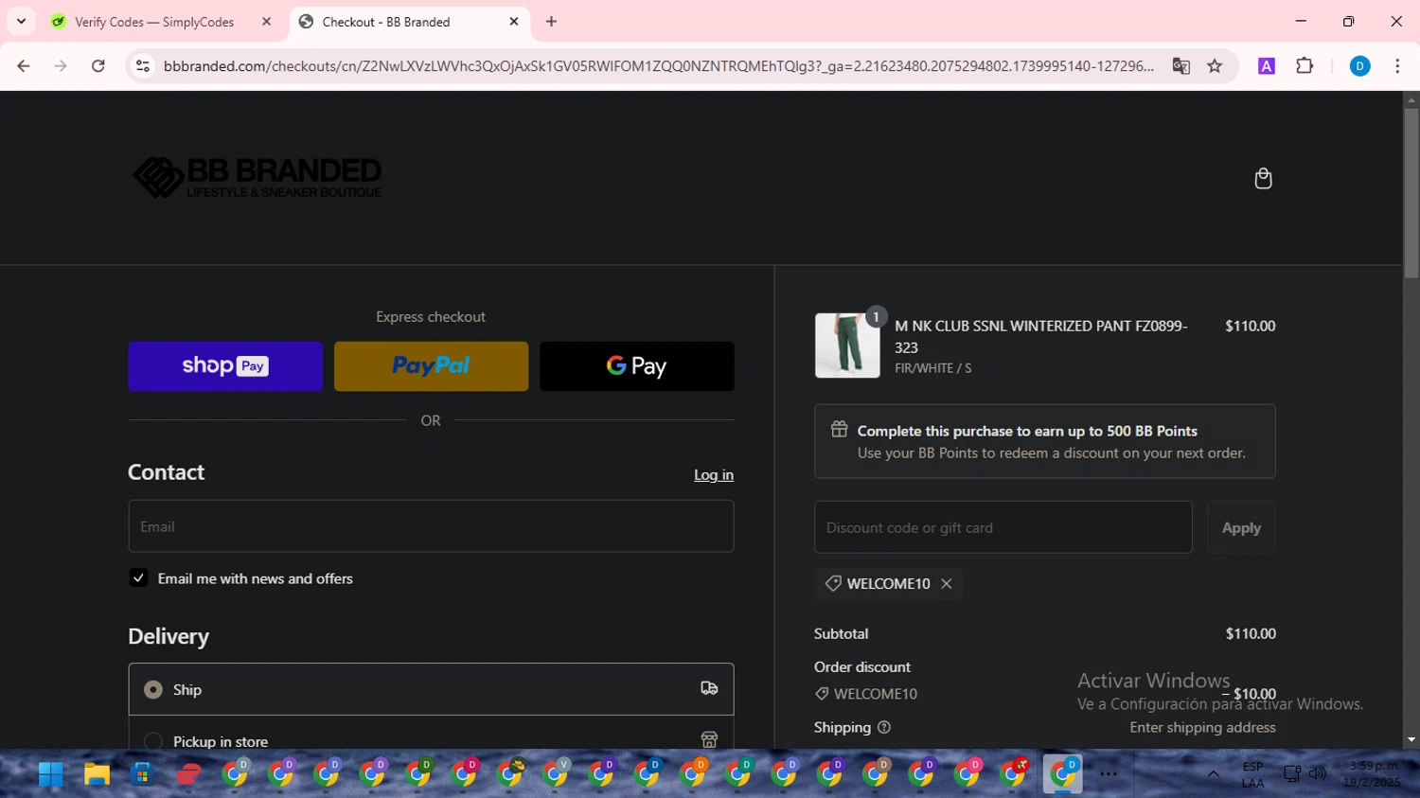Screen dimensions: 1420x798
Task: Open the tab search dropdown arrow
Action: (x=21, y=22)
